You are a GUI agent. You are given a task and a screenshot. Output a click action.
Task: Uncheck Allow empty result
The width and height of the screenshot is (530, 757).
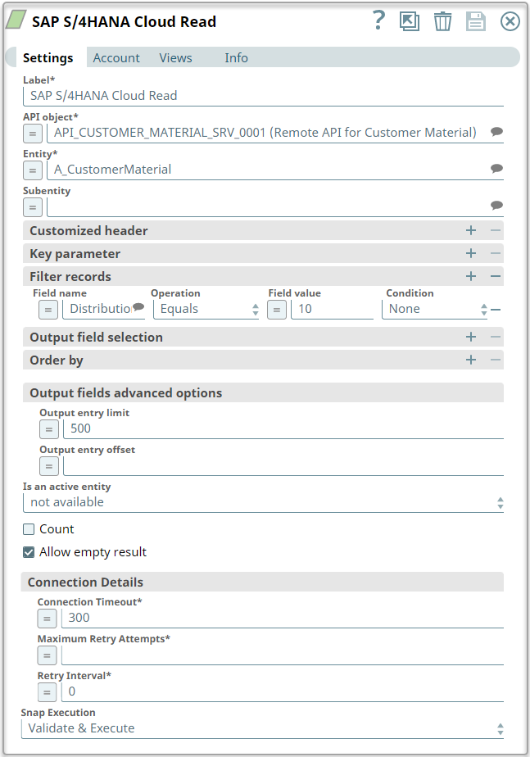(29, 552)
